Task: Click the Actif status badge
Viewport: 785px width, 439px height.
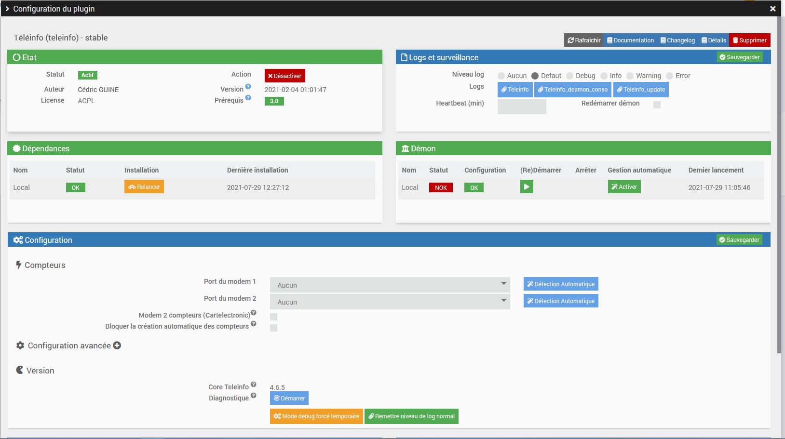Action: [x=88, y=75]
